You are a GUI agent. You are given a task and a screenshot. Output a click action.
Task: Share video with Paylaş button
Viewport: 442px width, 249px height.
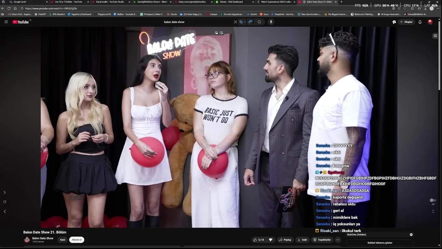(285, 240)
